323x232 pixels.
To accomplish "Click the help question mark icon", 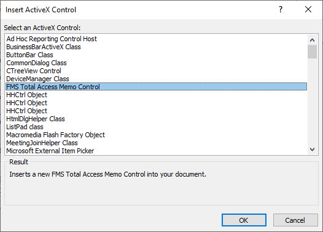I will click(x=281, y=9).
